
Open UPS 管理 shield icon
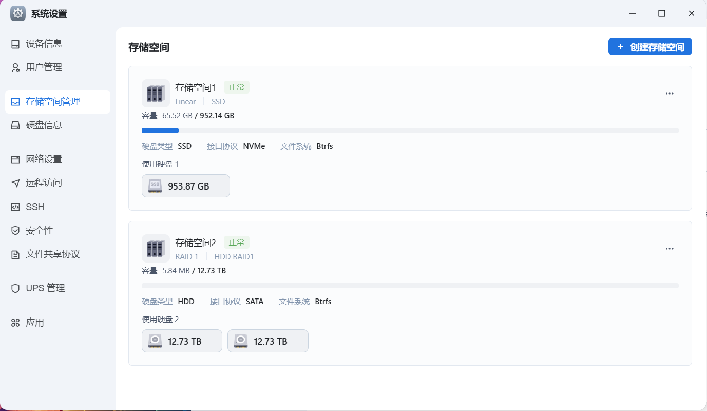pyautogui.click(x=15, y=289)
